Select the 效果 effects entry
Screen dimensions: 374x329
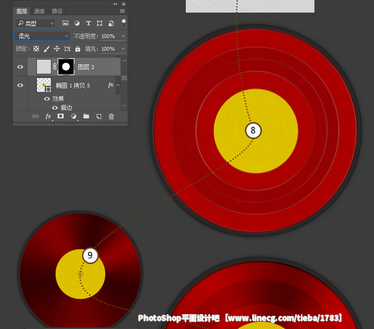click(x=58, y=98)
